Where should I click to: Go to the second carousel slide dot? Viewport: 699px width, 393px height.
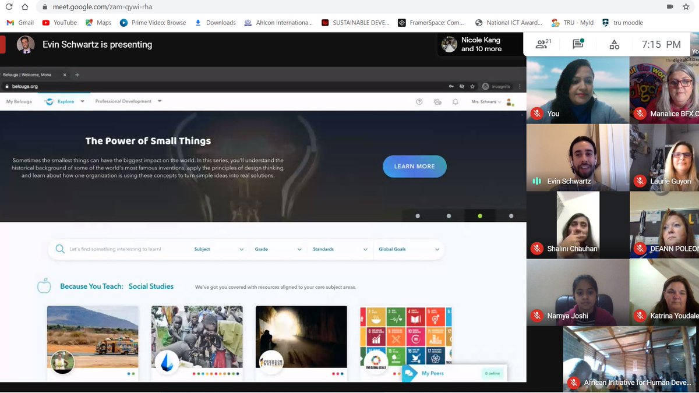click(449, 216)
